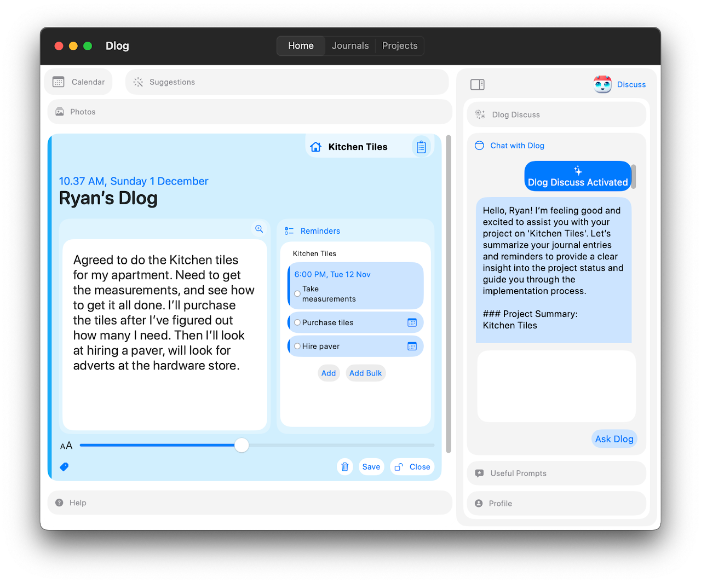Click the Ryan's Dlog title
This screenshot has width=701, height=583.
tap(108, 198)
